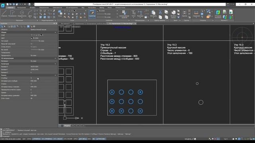Viewport: 255px width, 143px height.
Task: Toggle 3D оПРИВЯЗКА in status bar
Action: 47,139
